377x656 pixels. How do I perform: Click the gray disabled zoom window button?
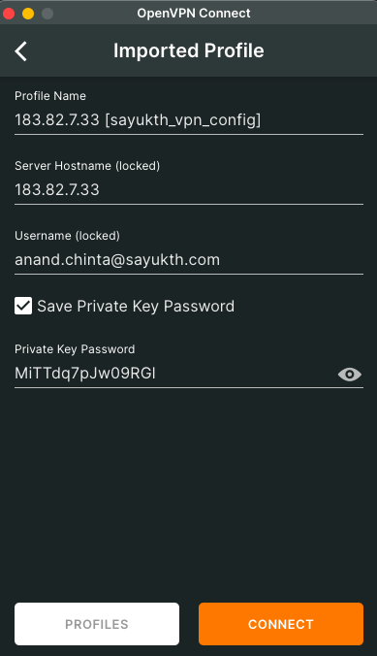pyautogui.click(x=47, y=14)
